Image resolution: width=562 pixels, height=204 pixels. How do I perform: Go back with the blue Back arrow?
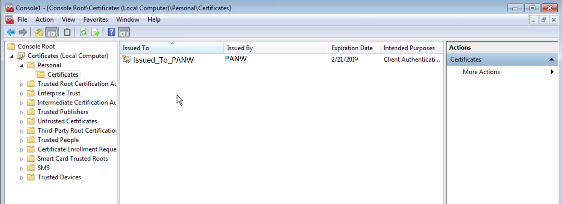point(11,32)
